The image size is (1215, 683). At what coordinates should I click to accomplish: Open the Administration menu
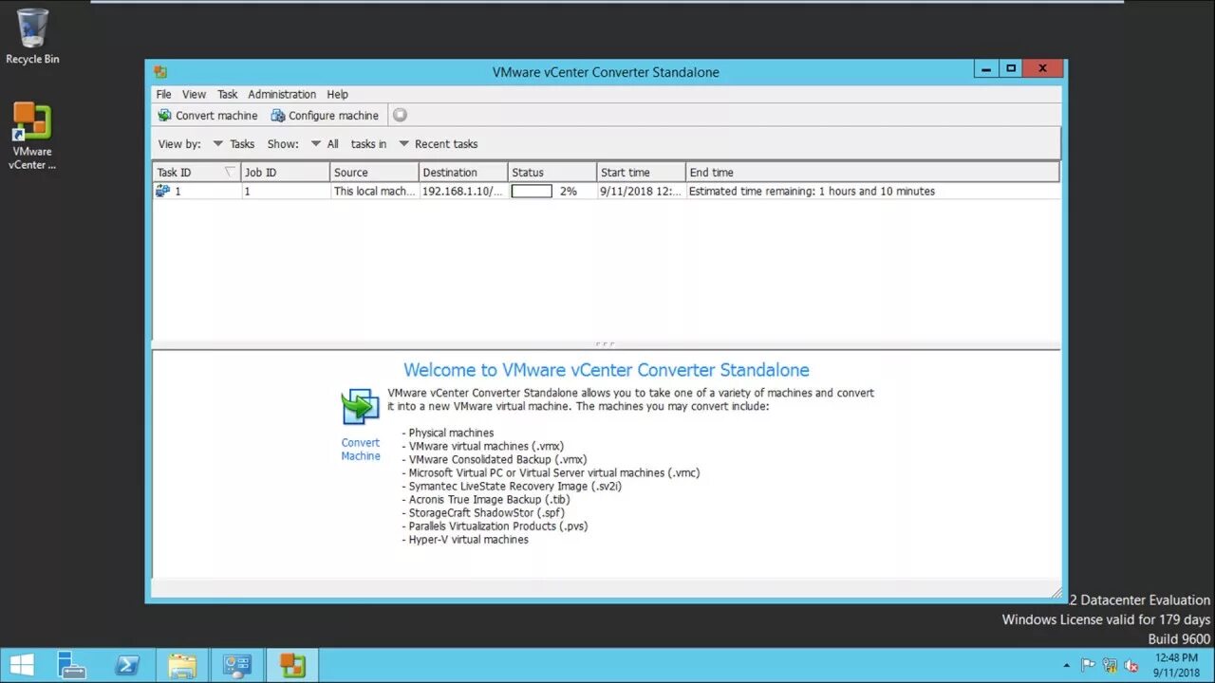pos(282,94)
